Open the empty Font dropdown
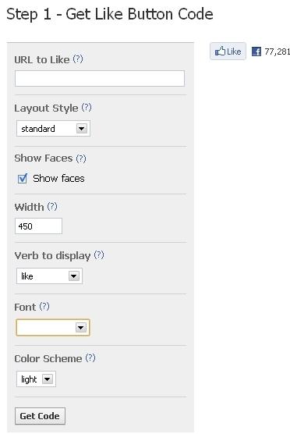Image resolution: width=290 pixels, height=434 pixels. point(53,327)
